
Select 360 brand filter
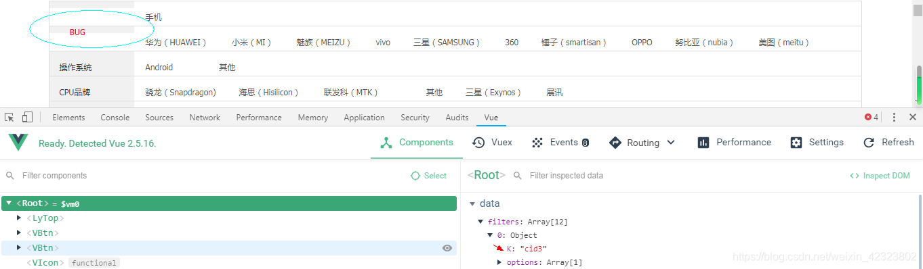512,43
